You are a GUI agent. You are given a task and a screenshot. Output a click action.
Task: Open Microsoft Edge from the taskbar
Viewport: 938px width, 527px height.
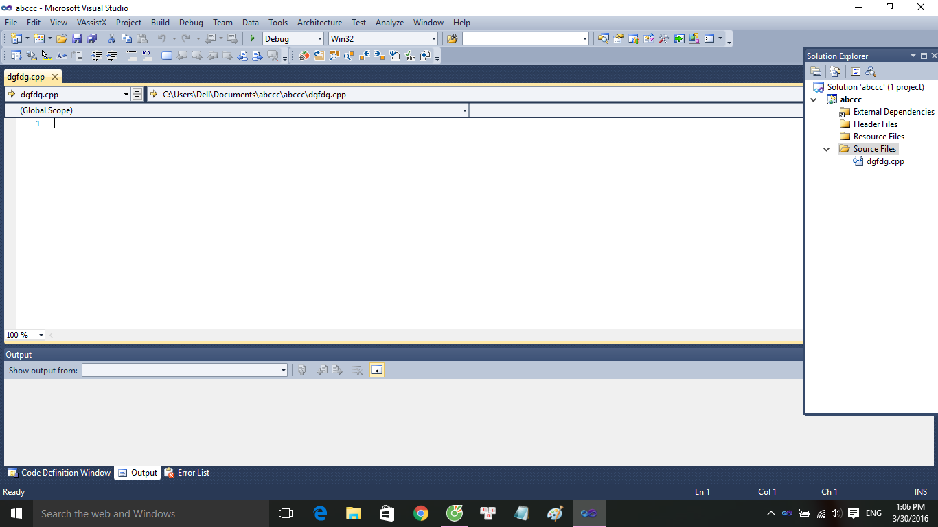pos(320,513)
